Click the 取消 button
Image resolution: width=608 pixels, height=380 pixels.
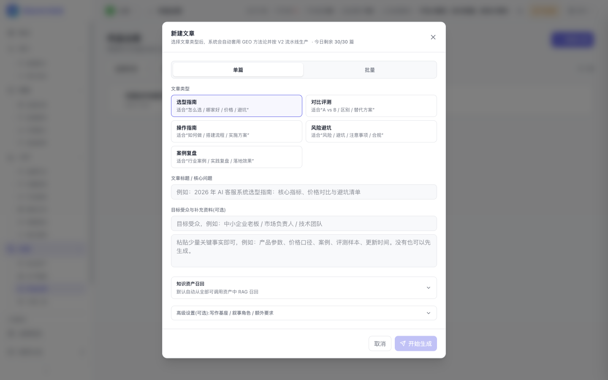tap(380, 343)
